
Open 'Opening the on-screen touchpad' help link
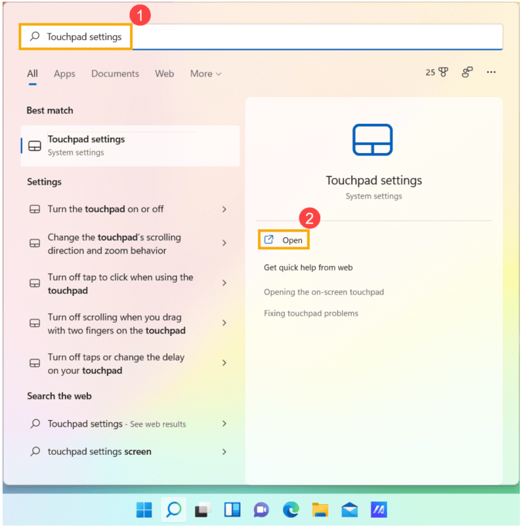[324, 292]
